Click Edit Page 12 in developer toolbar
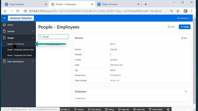Image resolution: width=198 pixels, height=111 pixels. [65, 109]
